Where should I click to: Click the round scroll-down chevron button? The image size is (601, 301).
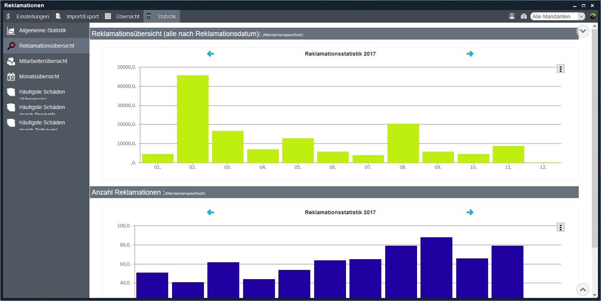pyautogui.click(x=583, y=31)
